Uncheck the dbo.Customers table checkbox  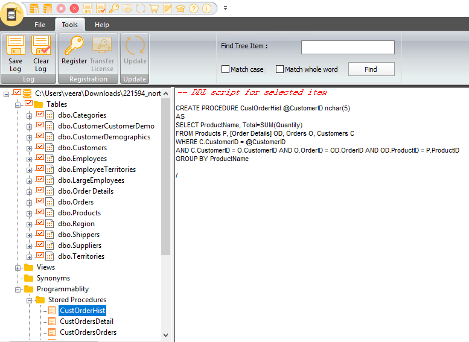[x=40, y=148]
